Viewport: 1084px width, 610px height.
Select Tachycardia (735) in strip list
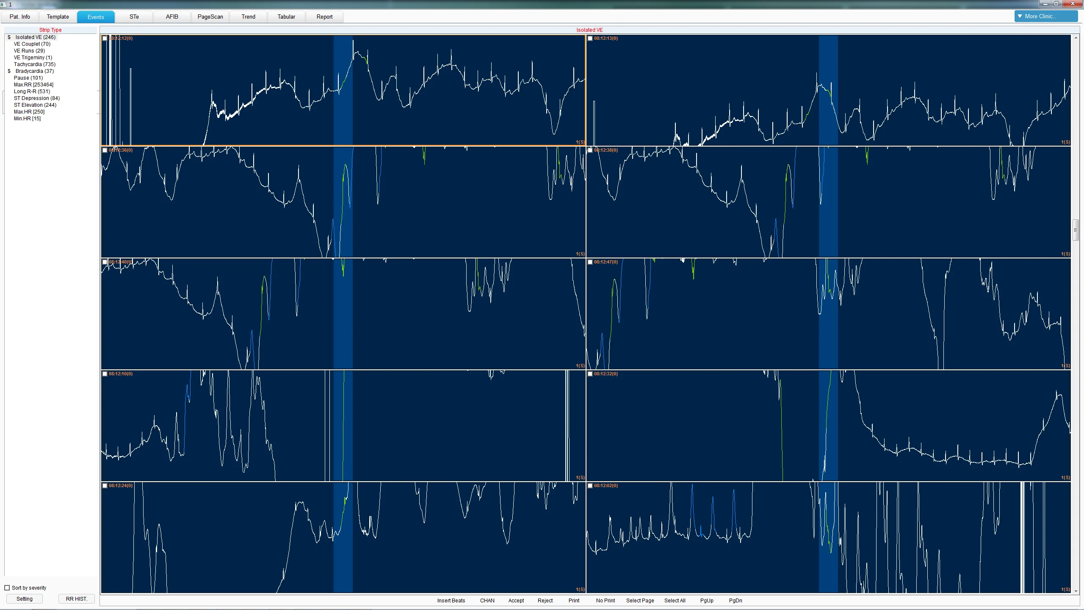34,64
